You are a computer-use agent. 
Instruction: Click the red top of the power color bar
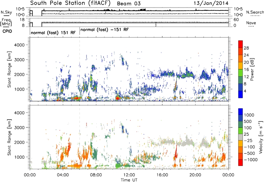point(241,44)
